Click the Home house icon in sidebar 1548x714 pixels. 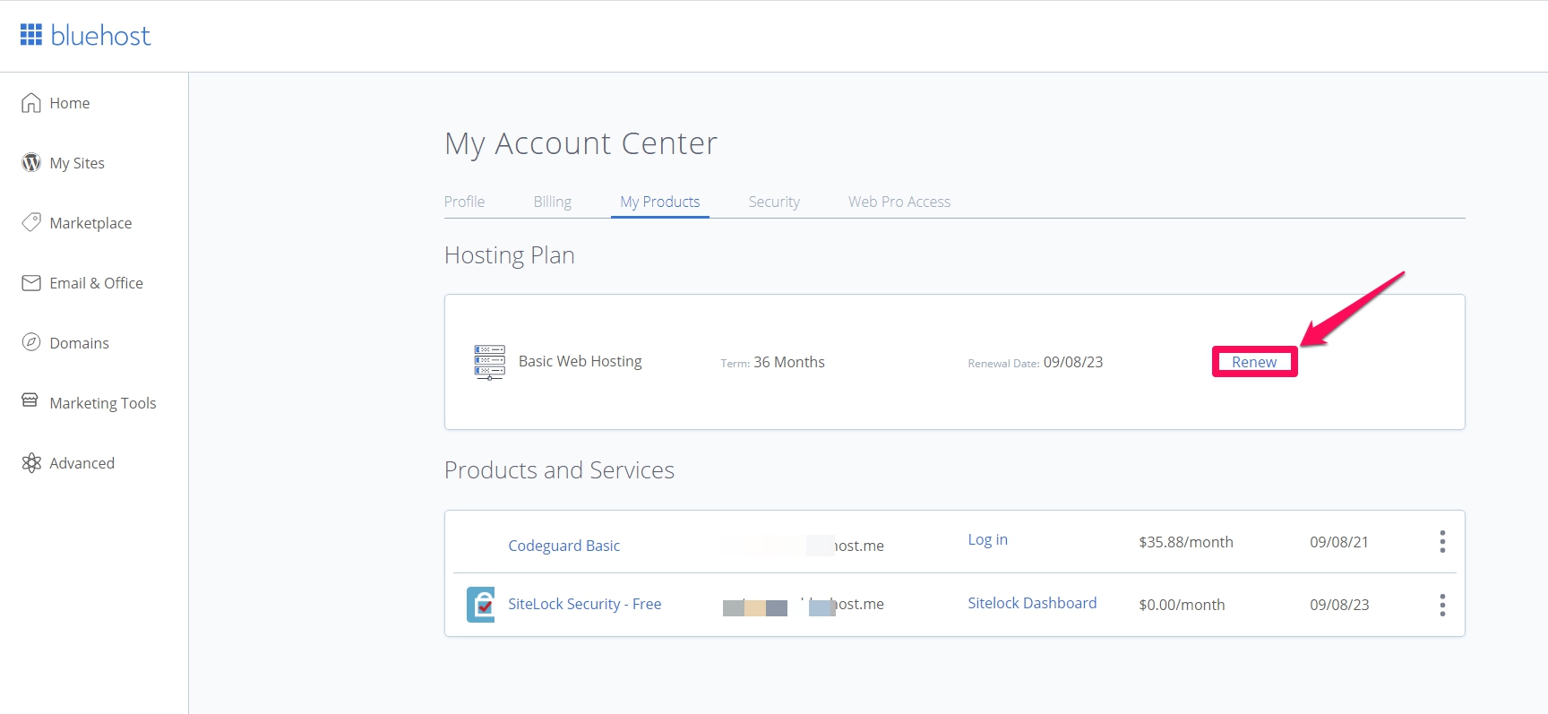click(x=31, y=103)
